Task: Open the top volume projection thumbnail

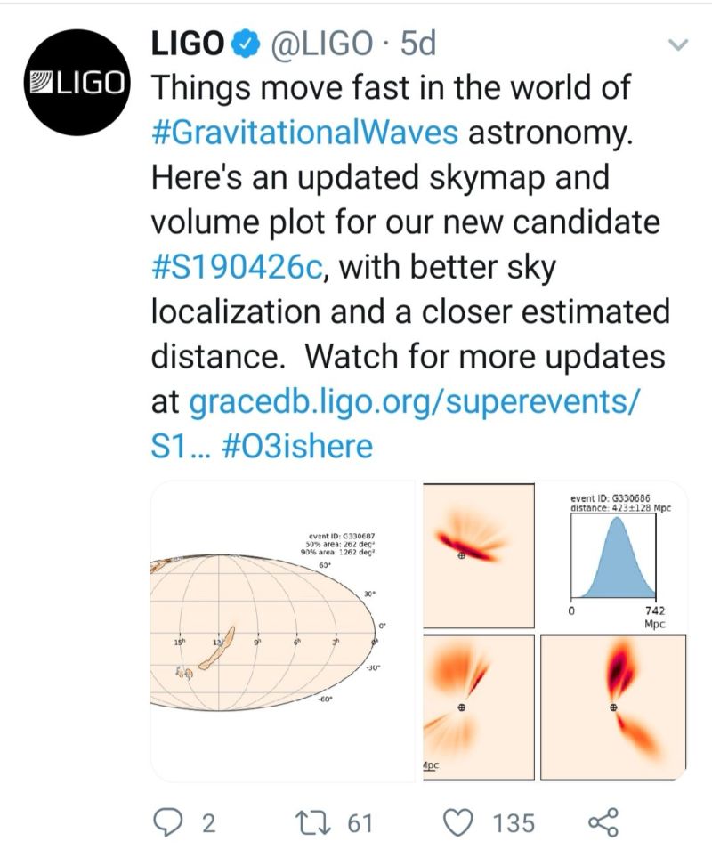Action: tap(479, 556)
